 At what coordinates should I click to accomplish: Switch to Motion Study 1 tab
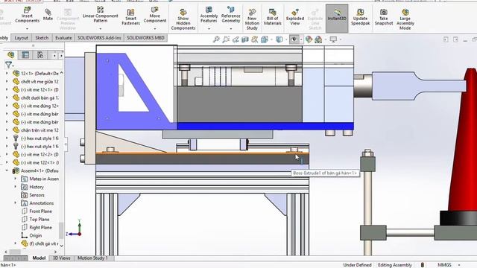click(x=92, y=258)
